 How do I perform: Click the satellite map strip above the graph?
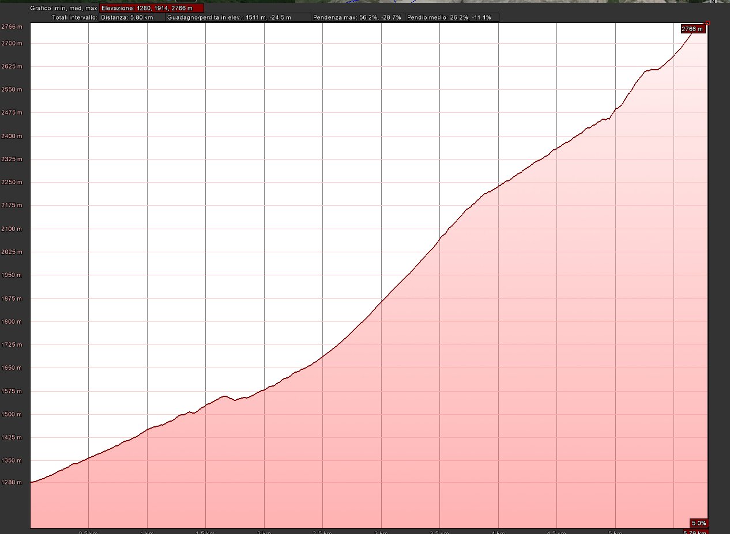[x=404, y=2]
